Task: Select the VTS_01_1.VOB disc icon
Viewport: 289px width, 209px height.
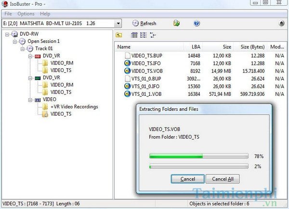Action: pos(127,94)
